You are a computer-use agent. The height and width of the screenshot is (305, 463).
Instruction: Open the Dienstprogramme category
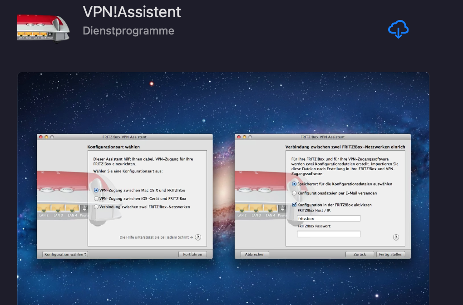pos(128,31)
